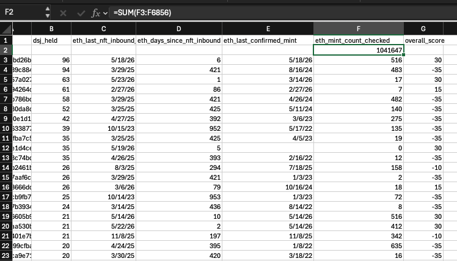Select row 1 header

pyautogui.click(x=6, y=40)
